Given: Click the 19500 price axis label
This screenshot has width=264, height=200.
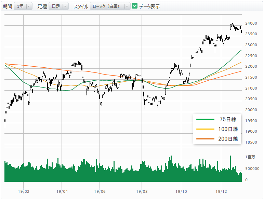Looking at the screenshot, I should coord(251,121).
